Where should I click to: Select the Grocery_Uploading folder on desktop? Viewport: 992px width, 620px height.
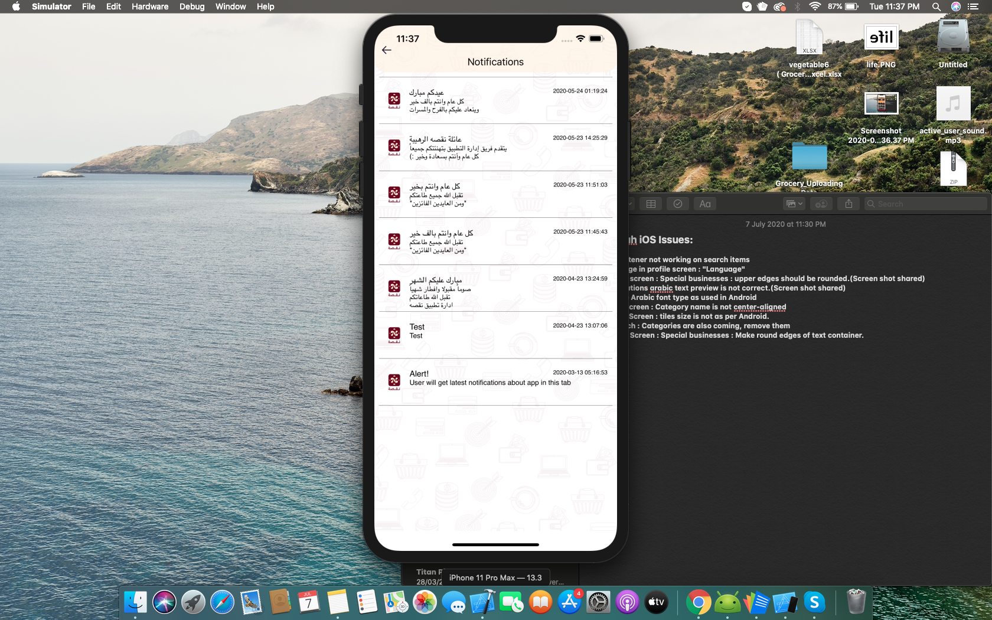coord(809,159)
